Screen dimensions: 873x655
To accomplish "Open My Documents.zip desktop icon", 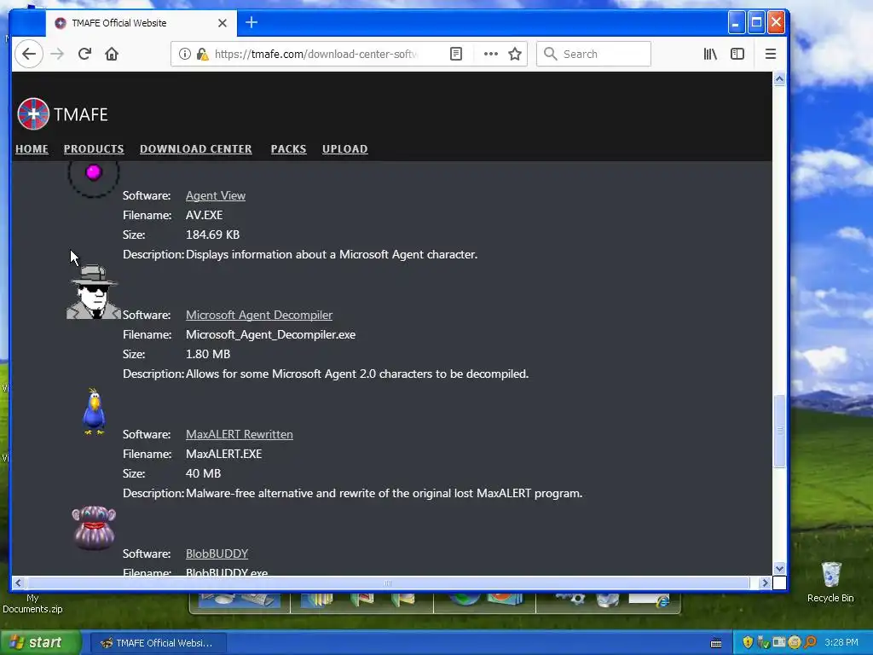I will 32,603.
